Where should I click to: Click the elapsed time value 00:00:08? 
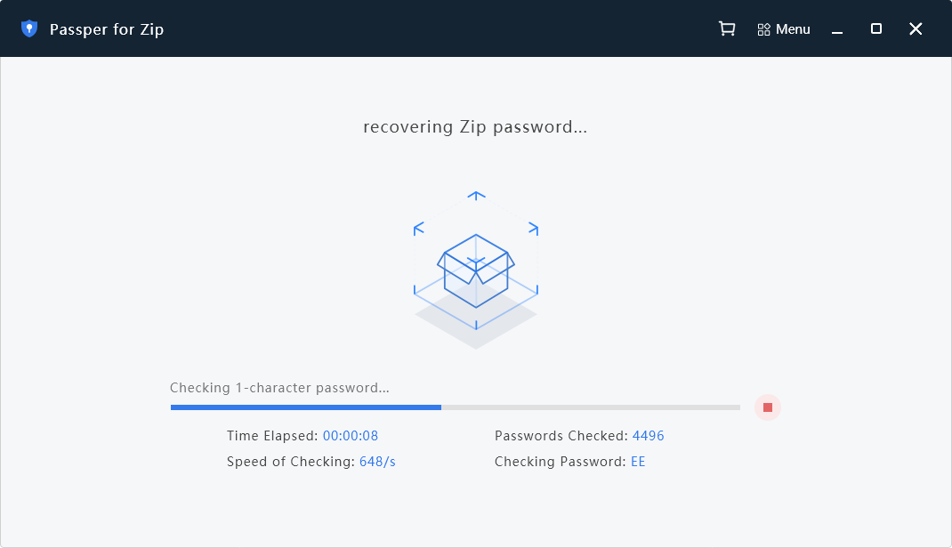pyautogui.click(x=350, y=436)
